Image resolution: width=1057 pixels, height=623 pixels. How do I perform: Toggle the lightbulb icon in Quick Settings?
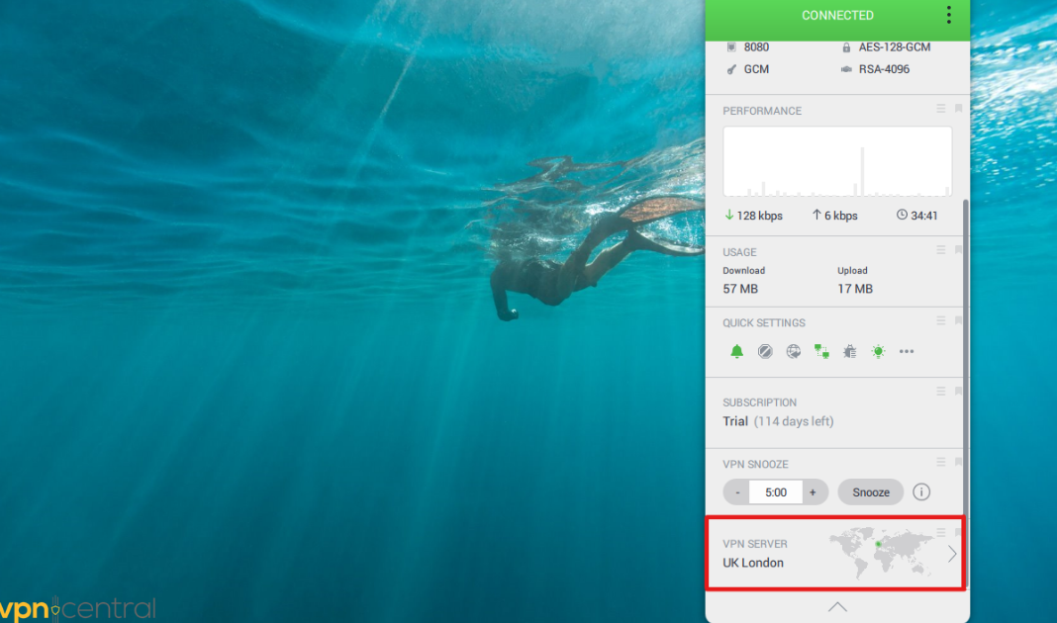coord(878,351)
